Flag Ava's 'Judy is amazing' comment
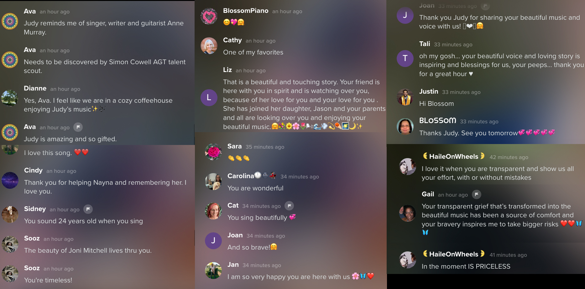The image size is (585, 289). (x=78, y=127)
